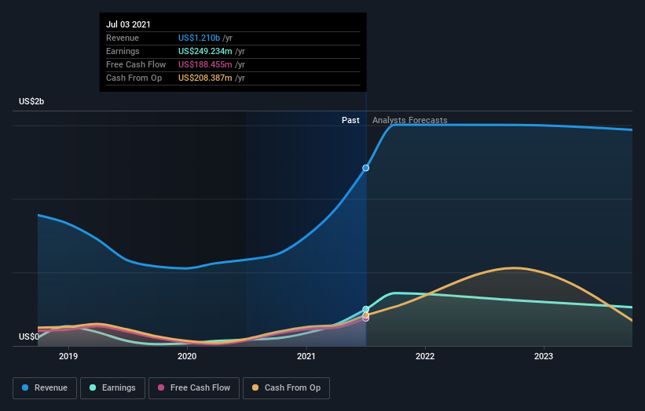The image size is (645, 411).
Task: Toggle the Cash From Op legend
Action: [x=286, y=388]
